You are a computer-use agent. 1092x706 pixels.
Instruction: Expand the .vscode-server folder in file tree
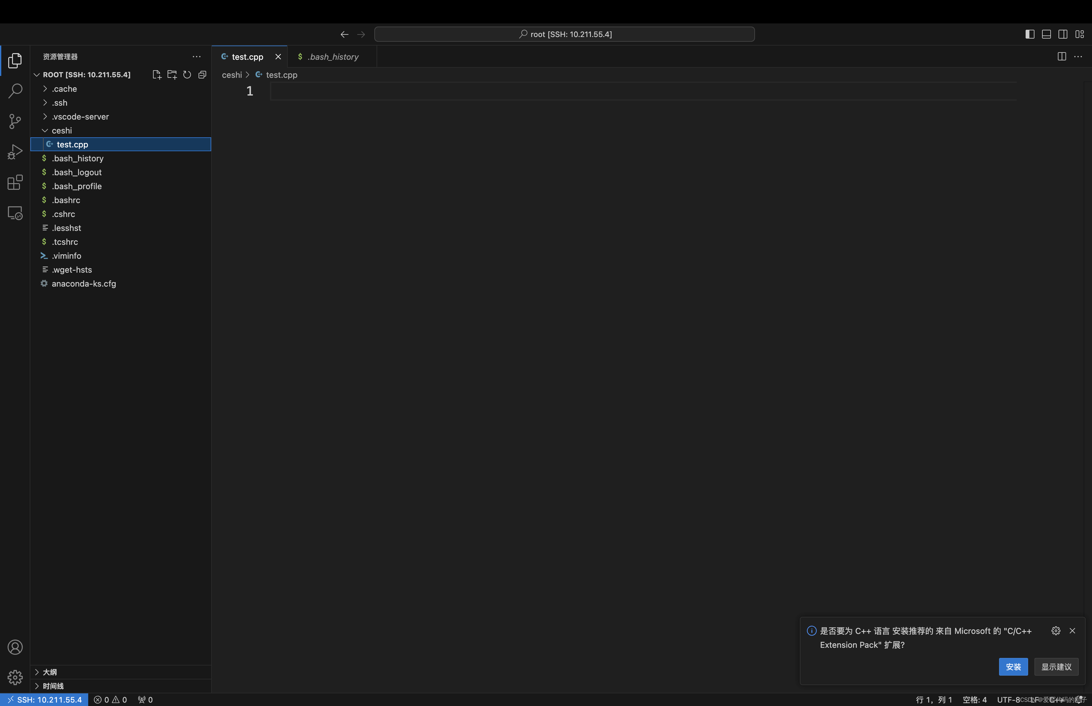coord(44,116)
